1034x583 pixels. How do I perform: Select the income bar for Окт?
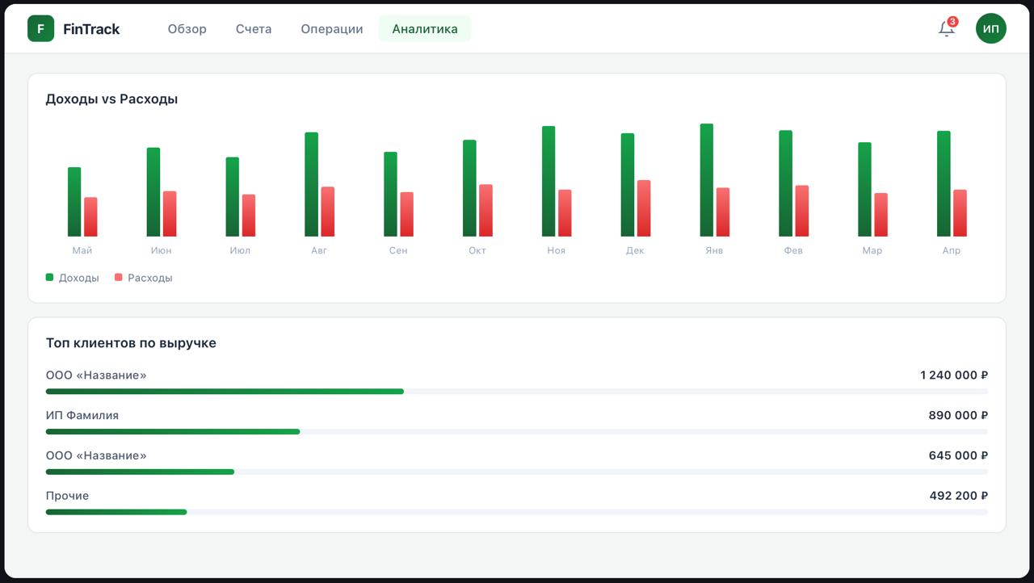pos(469,188)
